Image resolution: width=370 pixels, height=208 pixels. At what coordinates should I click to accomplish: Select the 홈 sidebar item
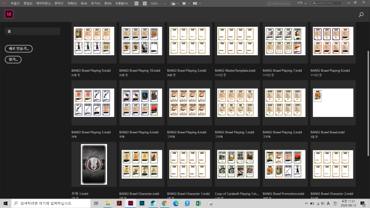click(32, 31)
